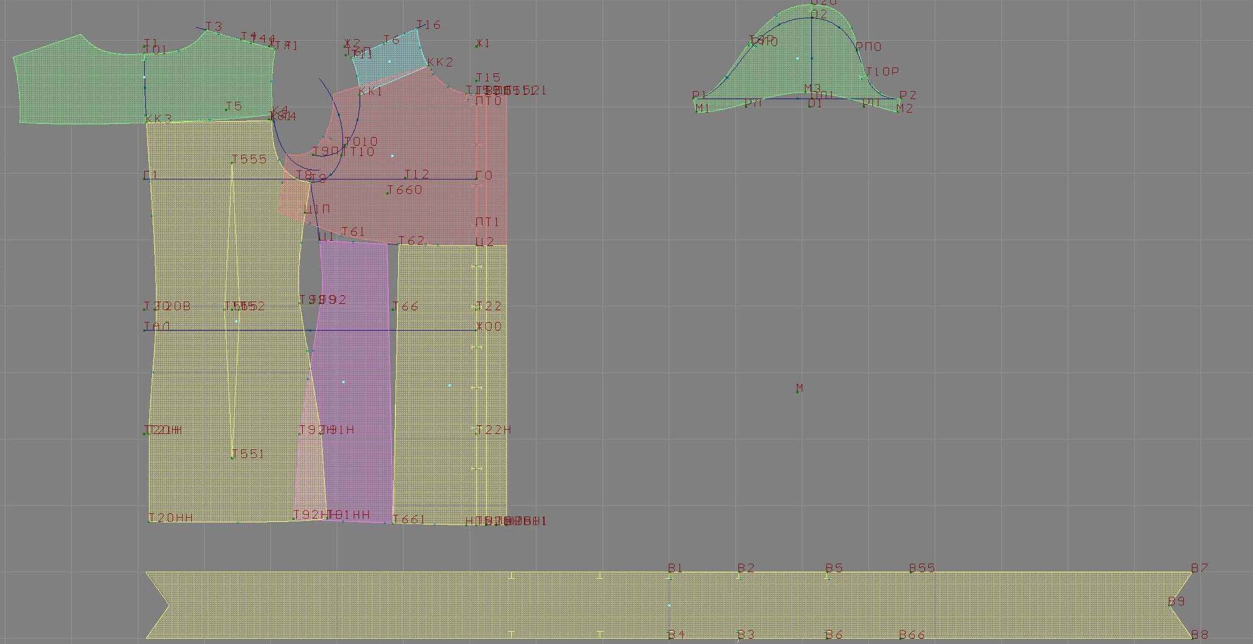Click point T660 on the red piece

[387, 193]
